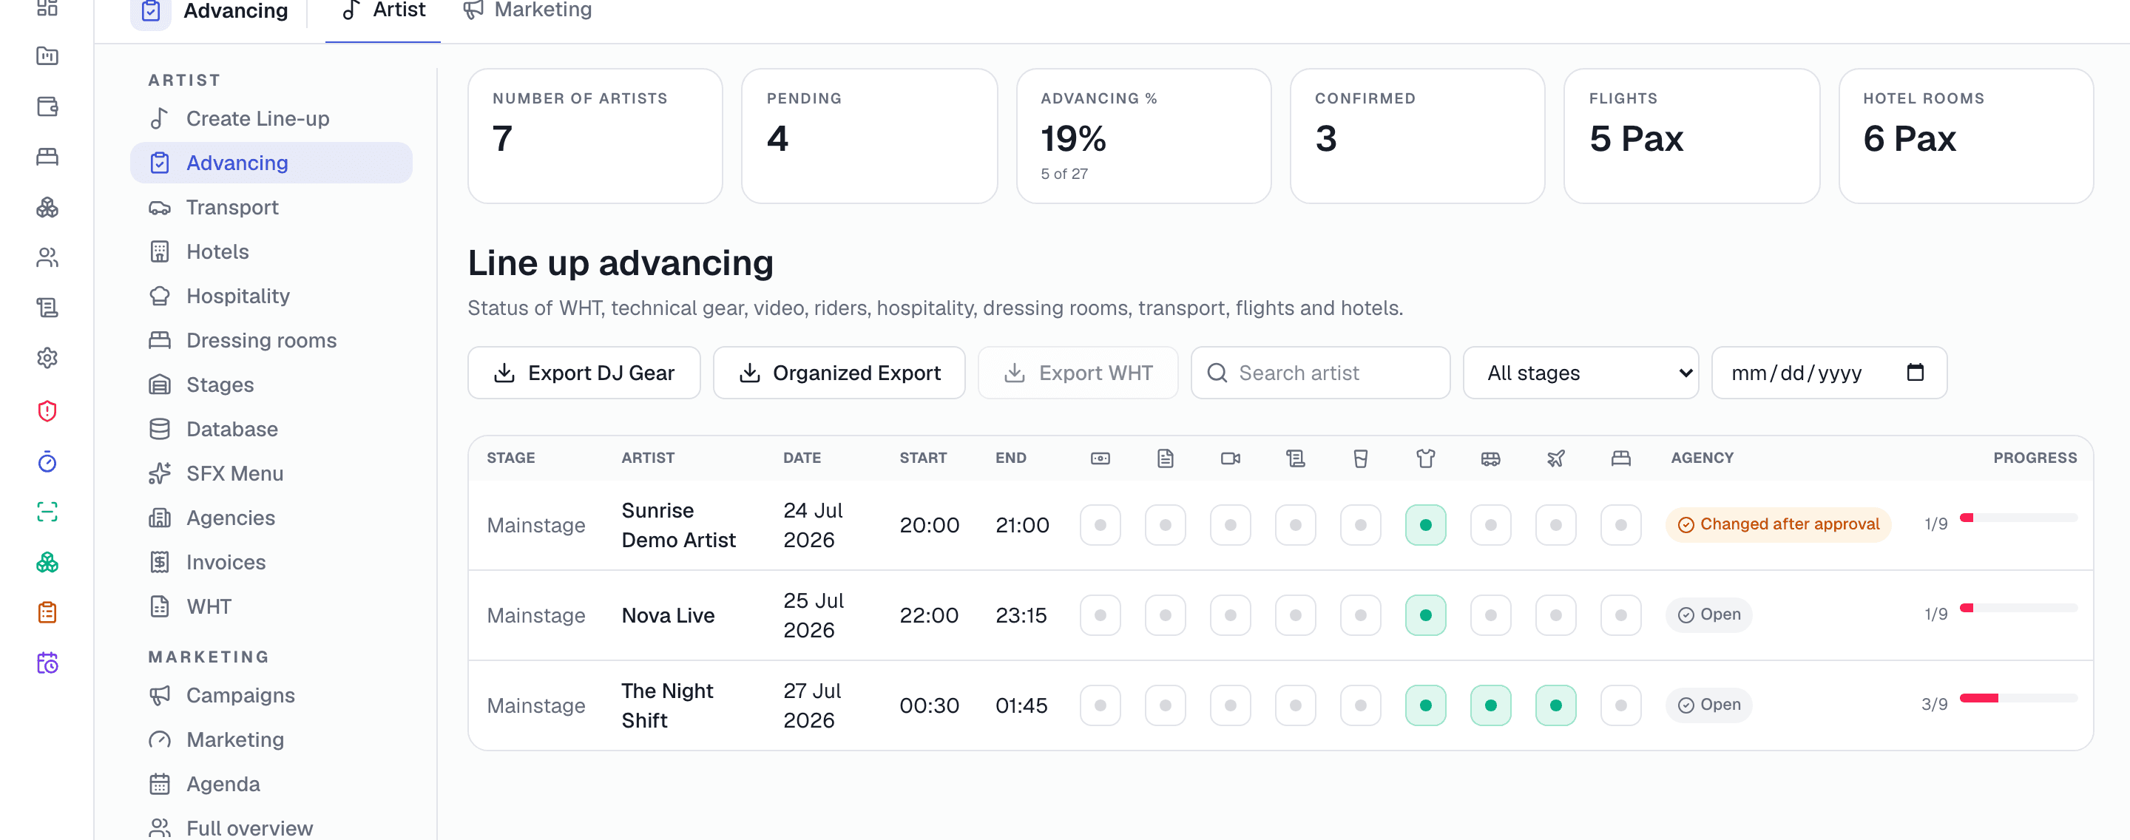Click the hotel bed column header icon
2130x840 pixels.
1620,458
